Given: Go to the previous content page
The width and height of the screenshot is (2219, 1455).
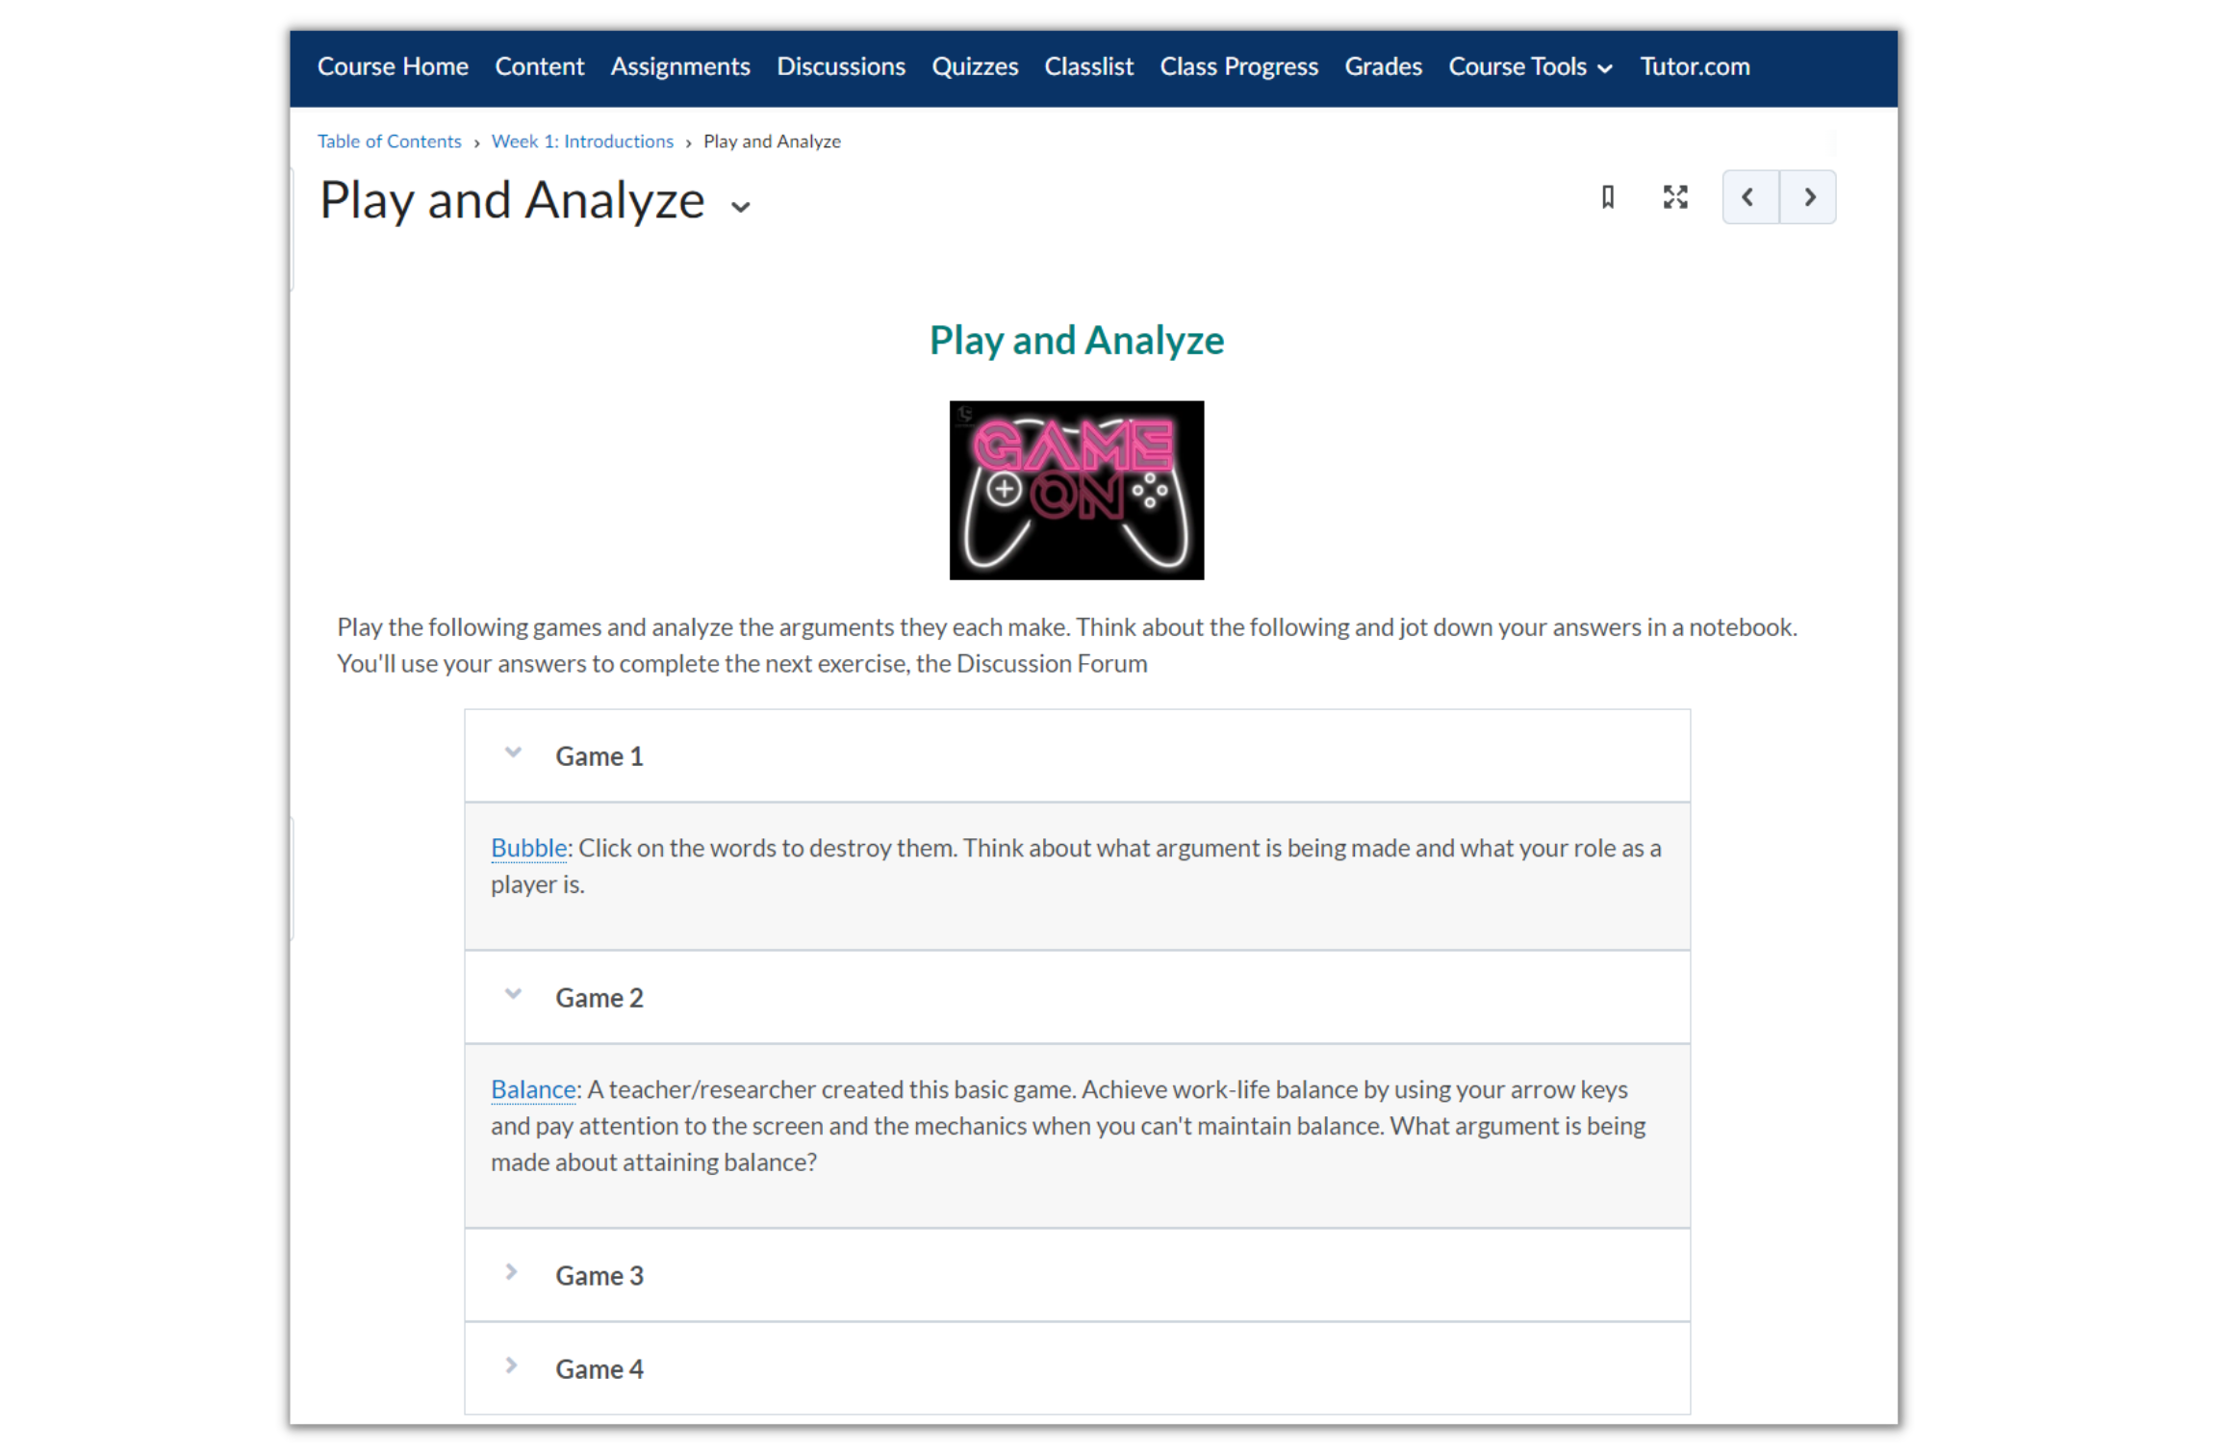Looking at the screenshot, I should 1749,197.
